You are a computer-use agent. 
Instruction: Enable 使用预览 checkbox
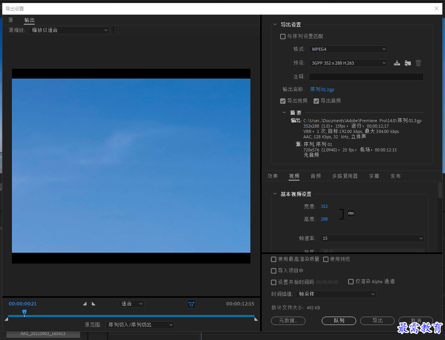tap(326, 259)
